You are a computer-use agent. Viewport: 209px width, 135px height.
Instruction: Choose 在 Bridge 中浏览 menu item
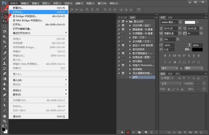pos(39,16)
